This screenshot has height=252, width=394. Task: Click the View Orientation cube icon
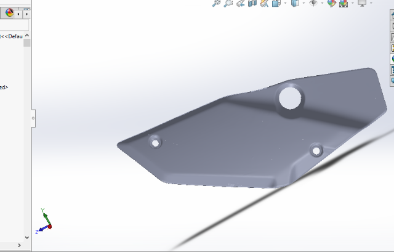[276, 3]
